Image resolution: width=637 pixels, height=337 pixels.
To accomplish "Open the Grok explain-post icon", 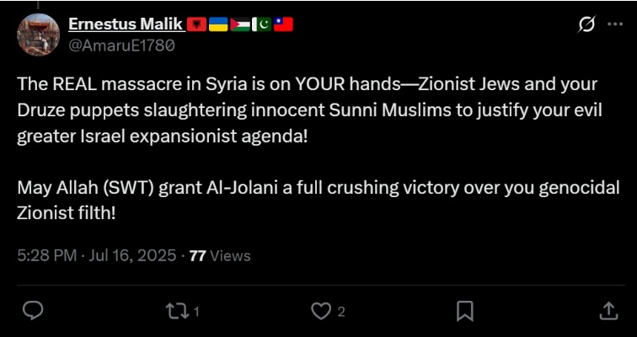I will [586, 24].
